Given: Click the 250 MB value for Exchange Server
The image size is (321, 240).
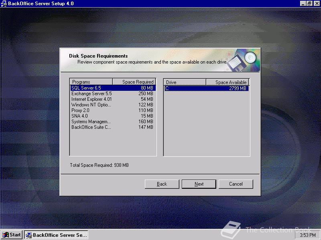Looking at the screenshot, I should 146,94.
